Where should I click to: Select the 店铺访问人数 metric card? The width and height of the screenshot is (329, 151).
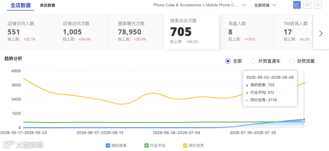pyautogui.click(x=27, y=32)
